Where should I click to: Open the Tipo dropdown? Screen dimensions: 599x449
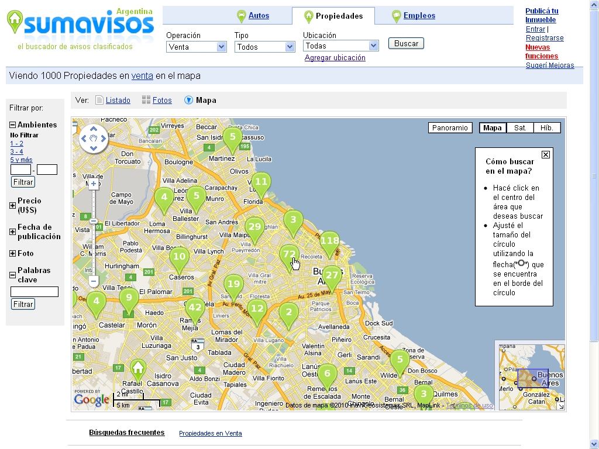pos(265,47)
